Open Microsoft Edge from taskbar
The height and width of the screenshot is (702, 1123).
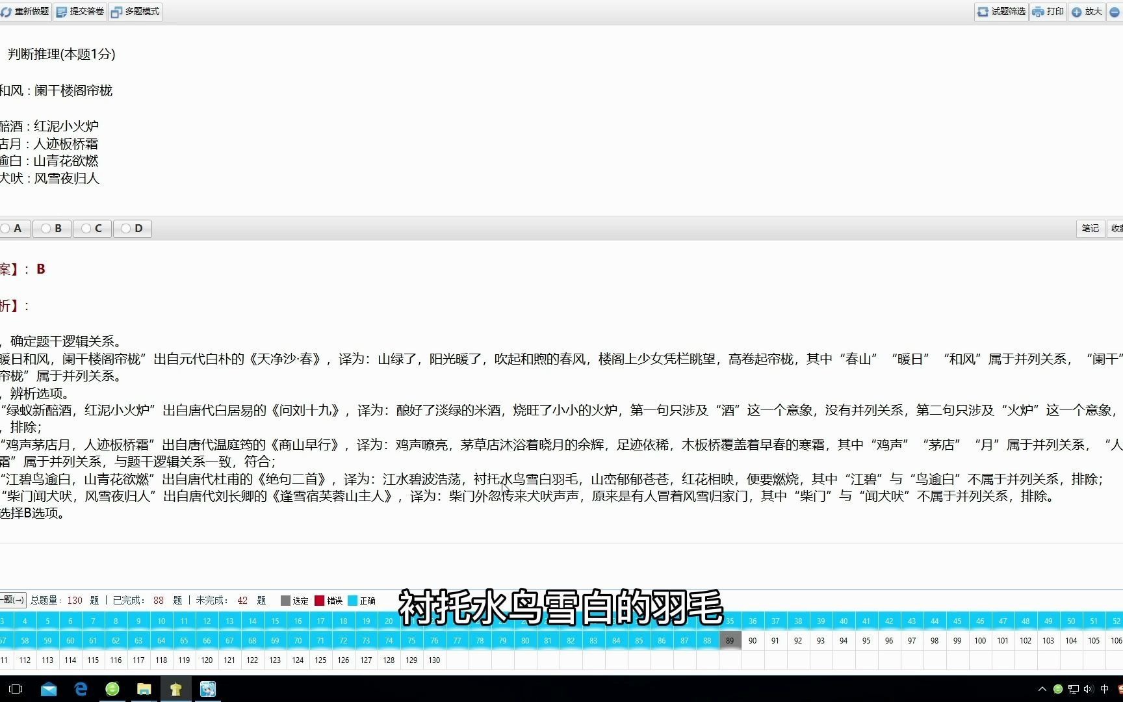(81, 689)
